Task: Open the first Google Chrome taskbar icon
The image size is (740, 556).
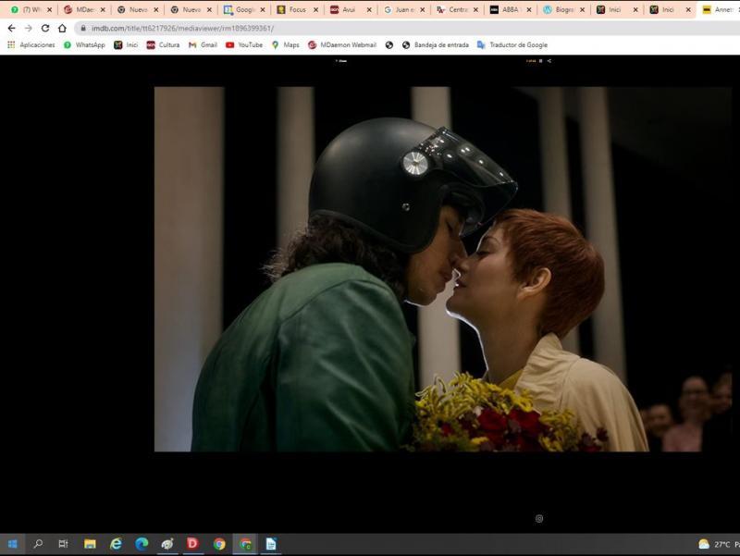Action: point(219,544)
